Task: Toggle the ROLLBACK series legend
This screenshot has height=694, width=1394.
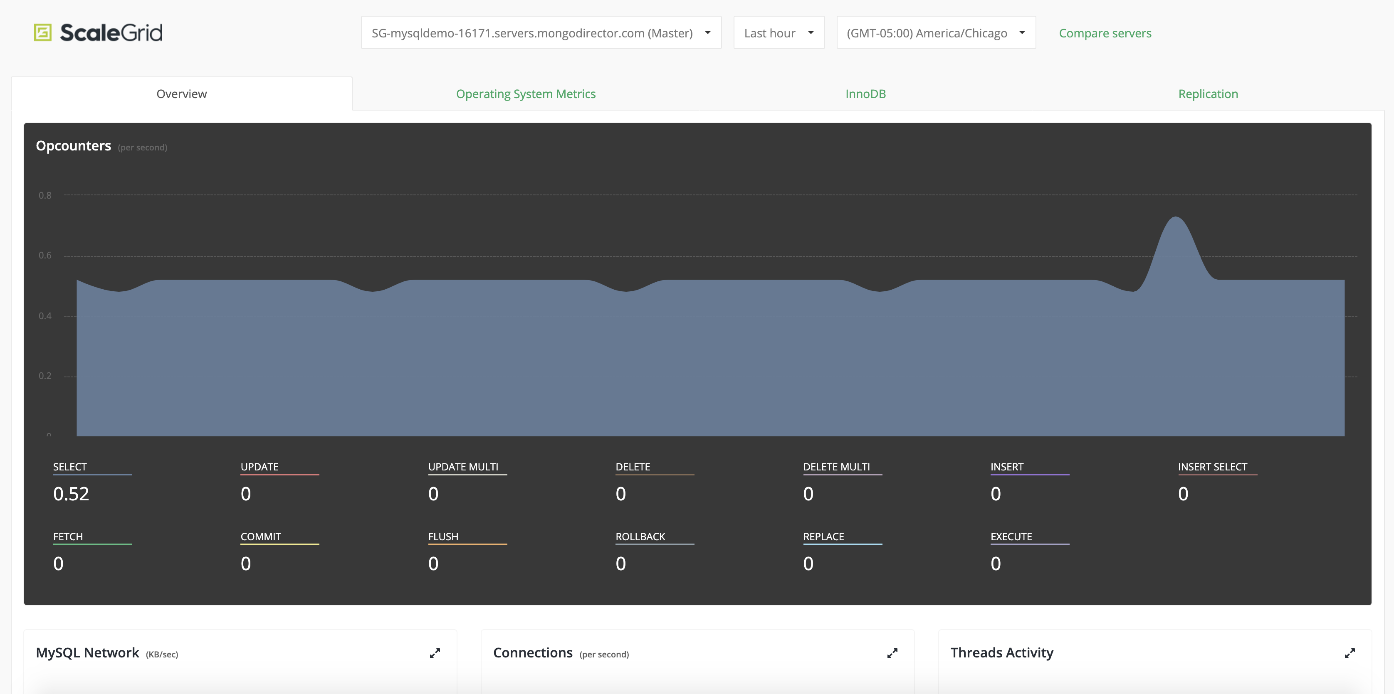Action: (640, 536)
